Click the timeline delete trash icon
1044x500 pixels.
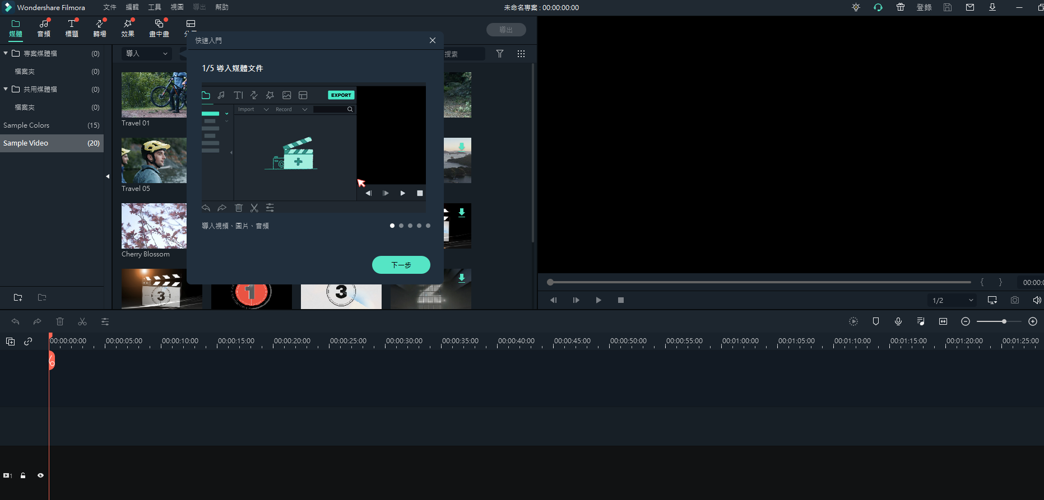point(60,321)
